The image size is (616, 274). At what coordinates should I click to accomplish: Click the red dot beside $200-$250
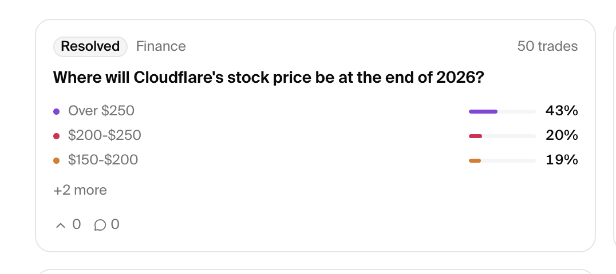57,136
